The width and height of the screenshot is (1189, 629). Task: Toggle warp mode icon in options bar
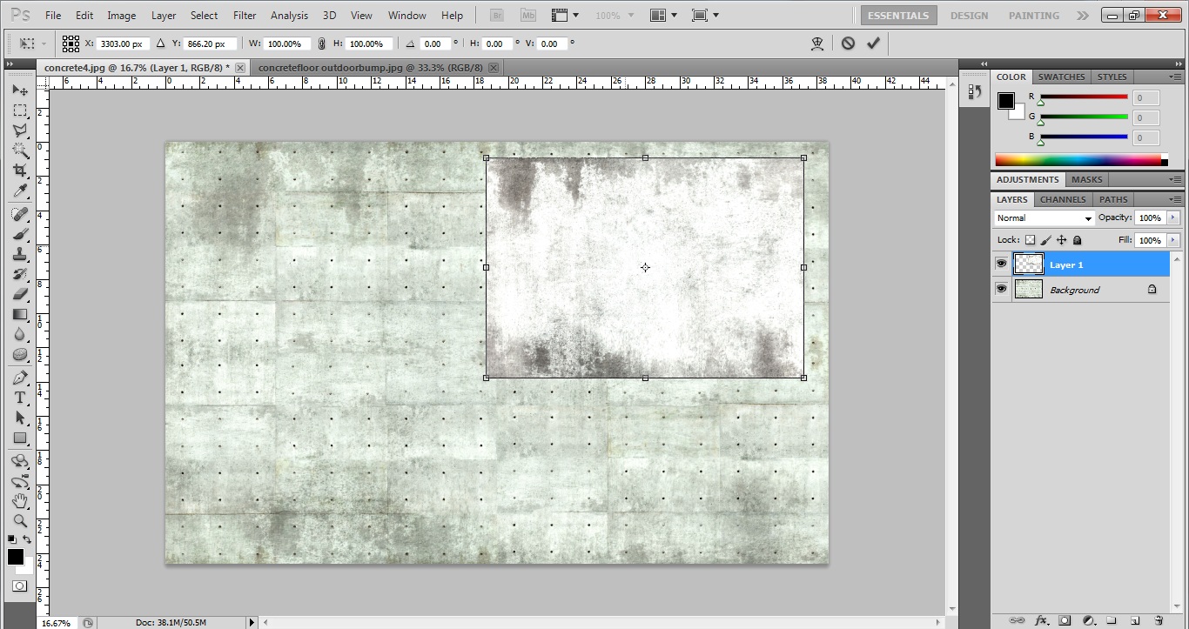[817, 43]
